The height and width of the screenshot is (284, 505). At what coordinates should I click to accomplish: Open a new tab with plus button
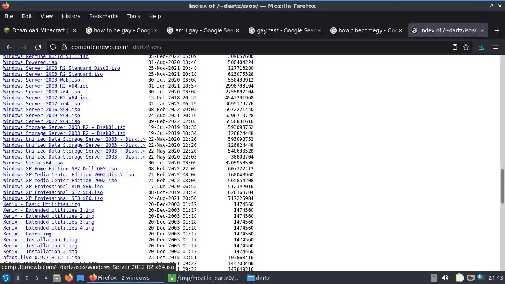click(497, 30)
